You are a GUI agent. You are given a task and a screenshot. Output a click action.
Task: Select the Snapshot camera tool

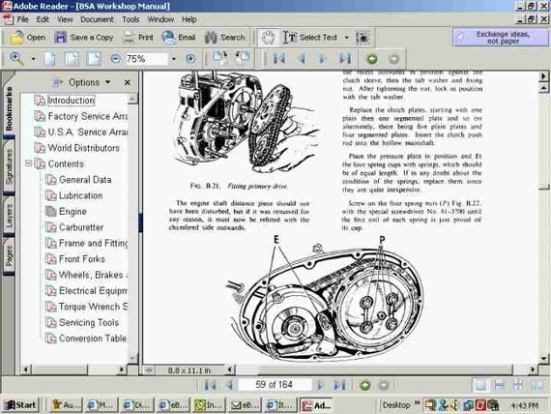click(x=362, y=38)
